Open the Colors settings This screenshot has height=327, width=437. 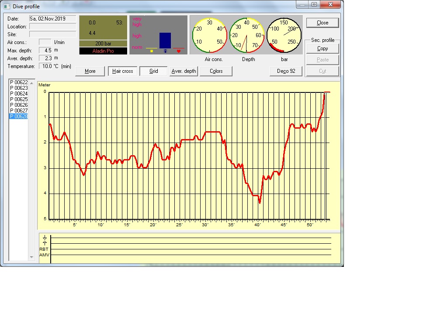[x=216, y=71]
